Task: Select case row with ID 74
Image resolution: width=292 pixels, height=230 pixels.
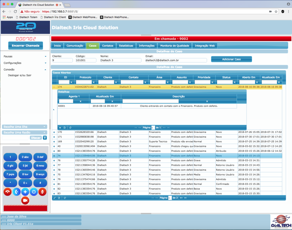Action: pos(167,156)
